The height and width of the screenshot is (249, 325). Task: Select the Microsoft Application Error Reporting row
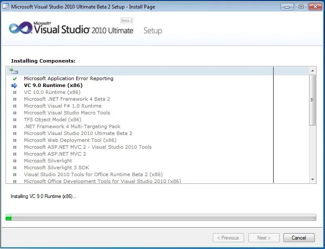[69, 78]
